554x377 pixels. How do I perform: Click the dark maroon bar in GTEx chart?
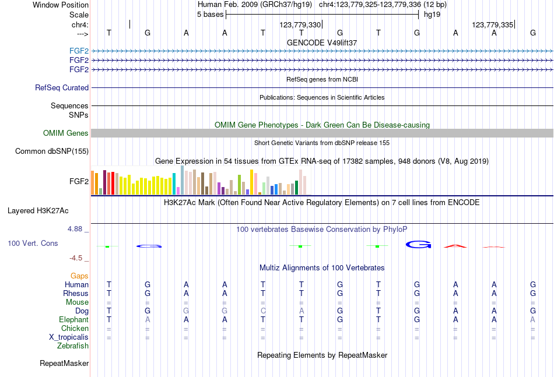pos(104,182)
